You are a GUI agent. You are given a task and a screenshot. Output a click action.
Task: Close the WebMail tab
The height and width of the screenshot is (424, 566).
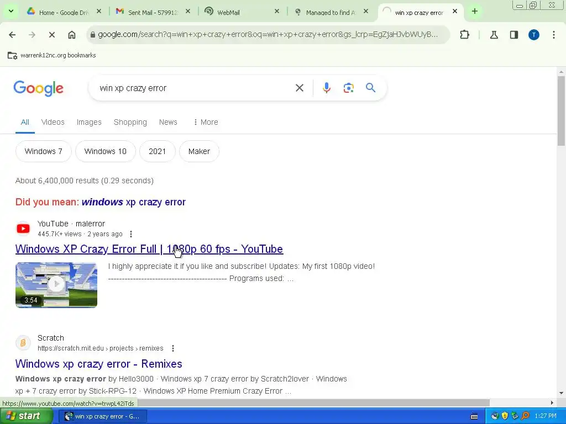click(277, 12)
